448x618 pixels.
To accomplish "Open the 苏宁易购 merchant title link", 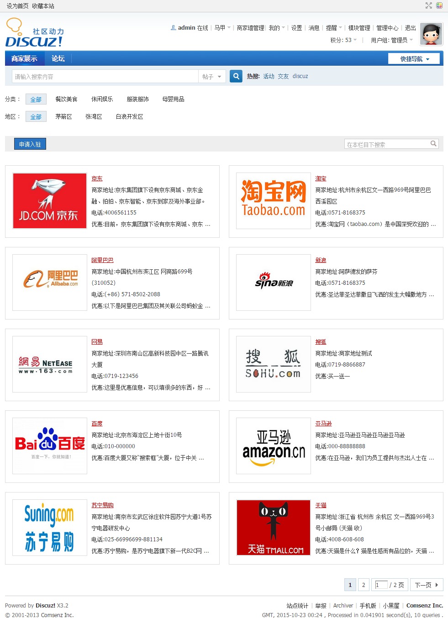I will pos(102,505).
